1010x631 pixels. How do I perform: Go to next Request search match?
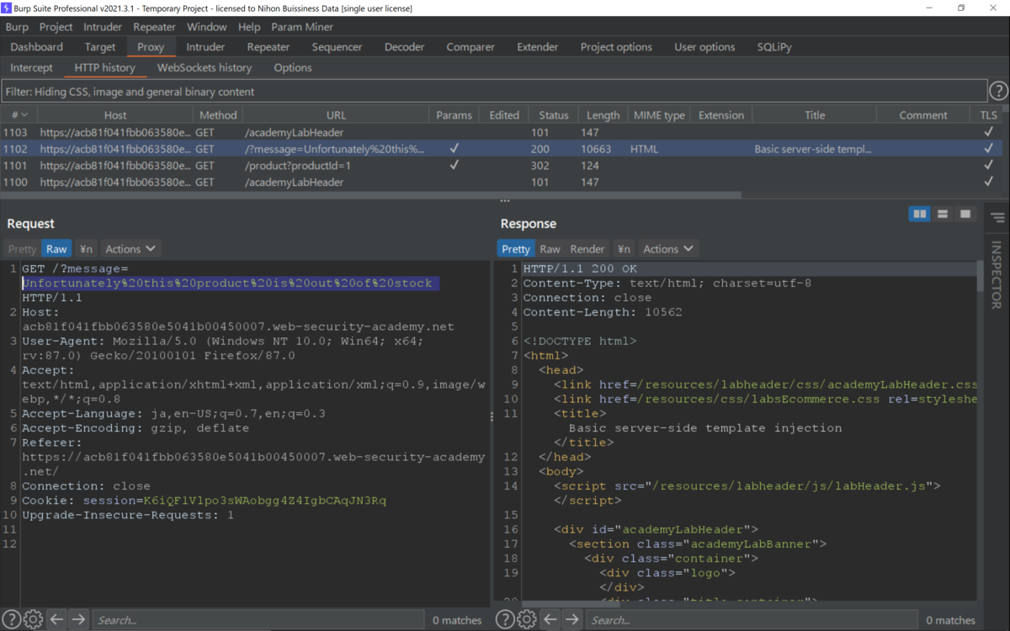click(78, 620)
